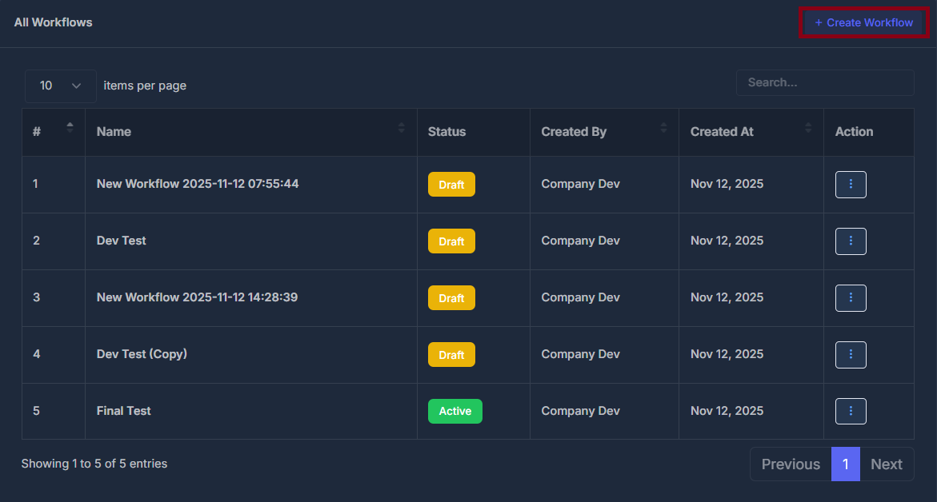The image size is (937, 502).
Task: Click workflow name New Workflow 2025-11-12 07:55:44
Action: tap(198, 184)
